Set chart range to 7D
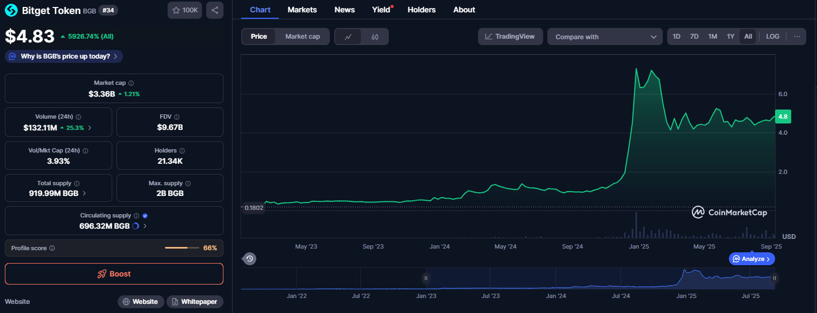This screenshot has height=313, width=817. [x=694, y=37]
